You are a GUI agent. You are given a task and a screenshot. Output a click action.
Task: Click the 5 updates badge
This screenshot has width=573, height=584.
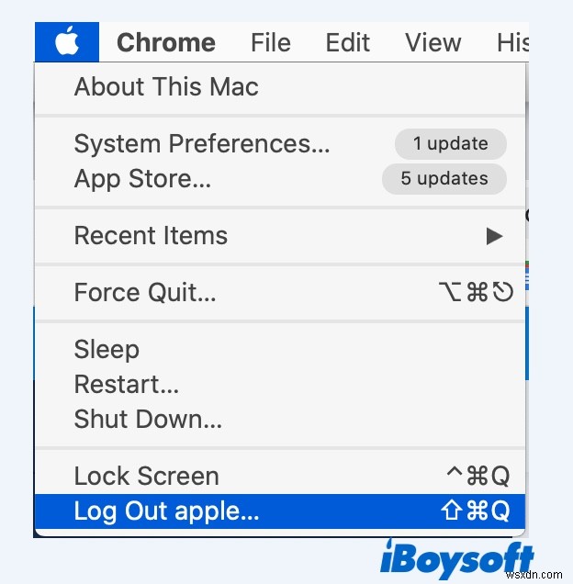tap(444, 179)
